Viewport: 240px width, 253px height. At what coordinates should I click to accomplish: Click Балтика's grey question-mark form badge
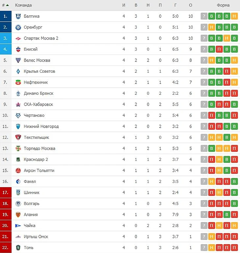pos(204,16)
